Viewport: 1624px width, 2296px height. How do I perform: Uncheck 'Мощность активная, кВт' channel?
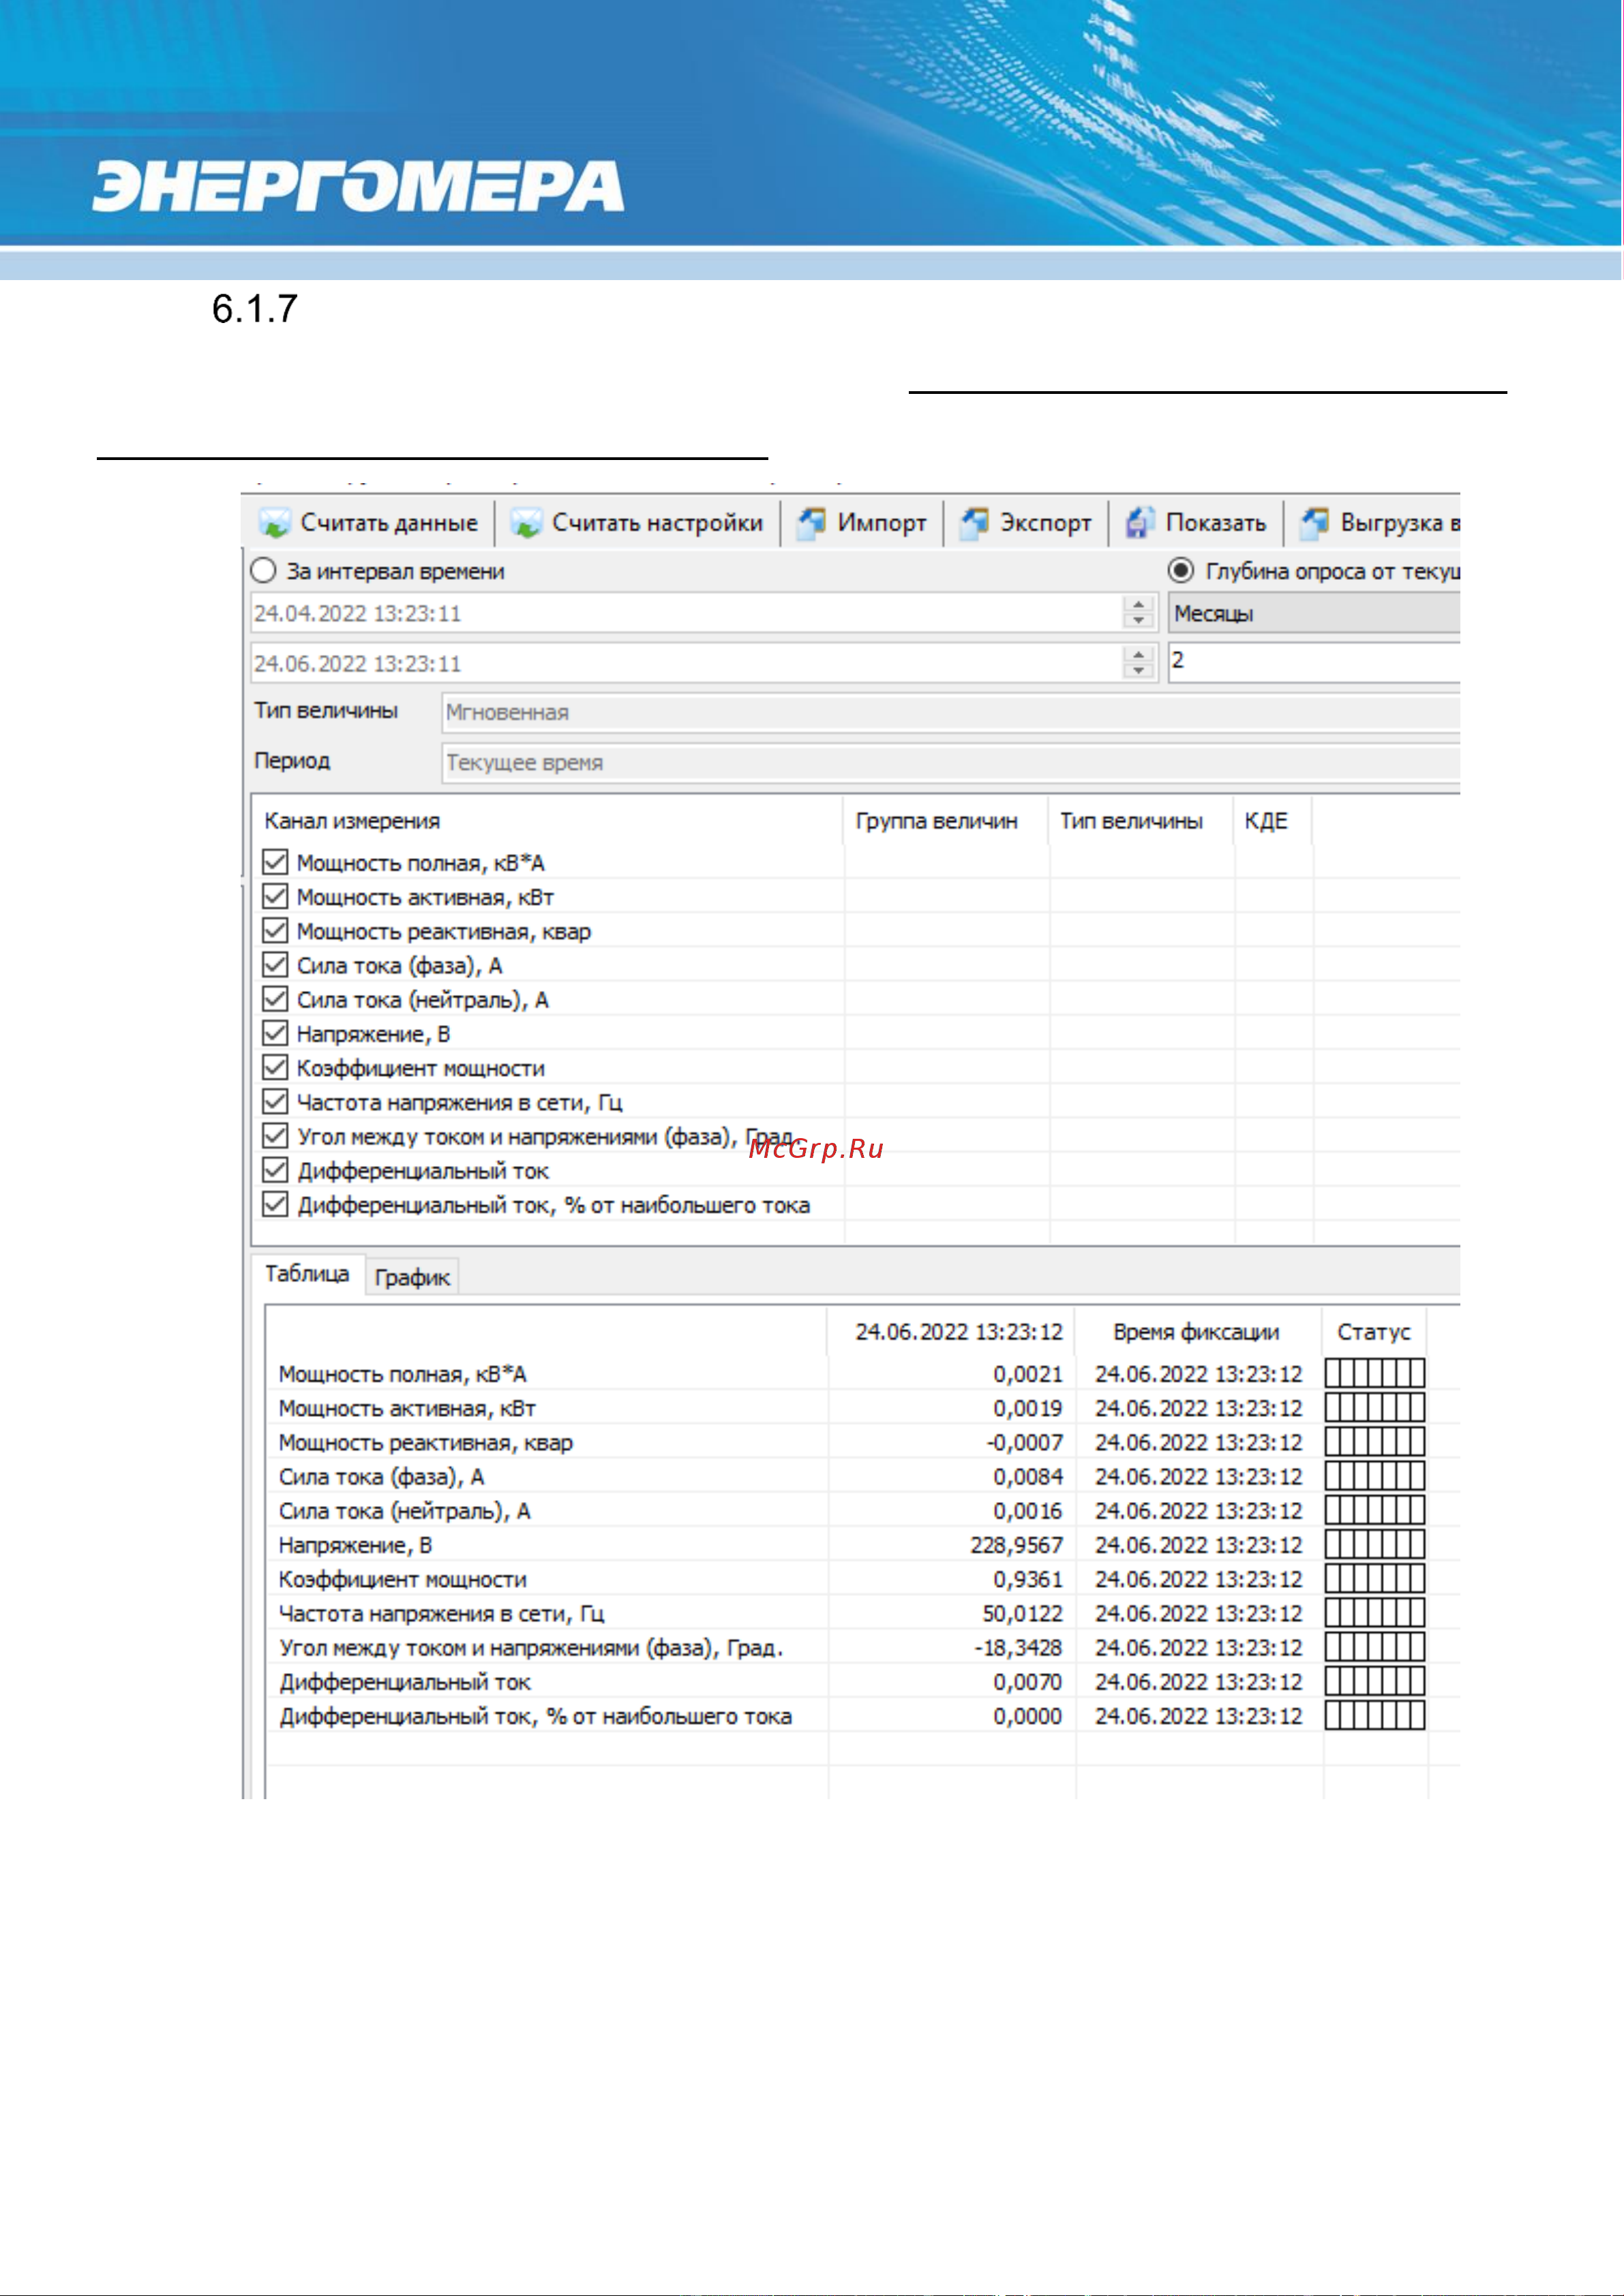click(275, 896)
